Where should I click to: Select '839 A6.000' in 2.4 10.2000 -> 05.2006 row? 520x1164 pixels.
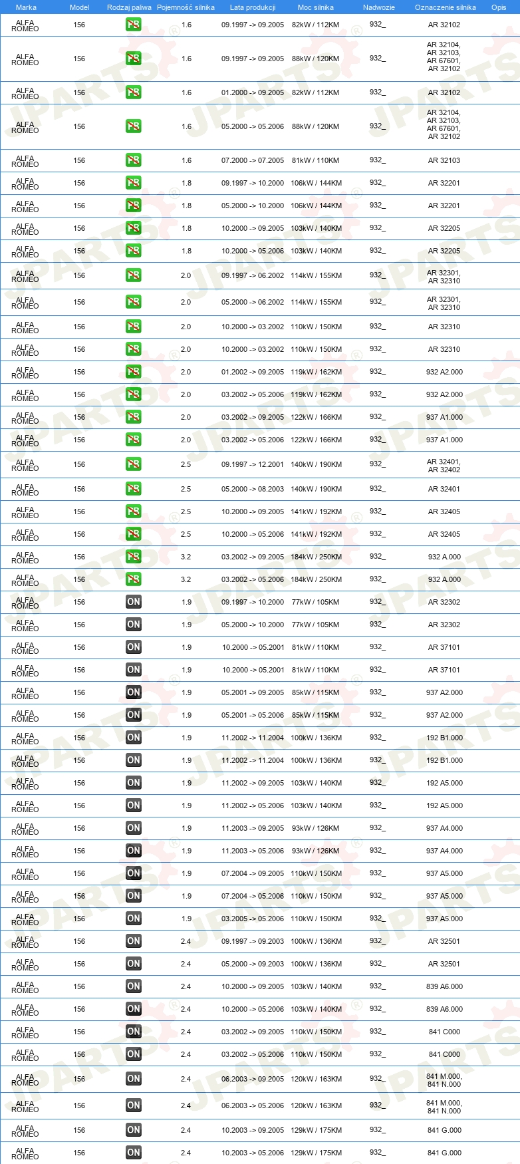click(444, 1009)
